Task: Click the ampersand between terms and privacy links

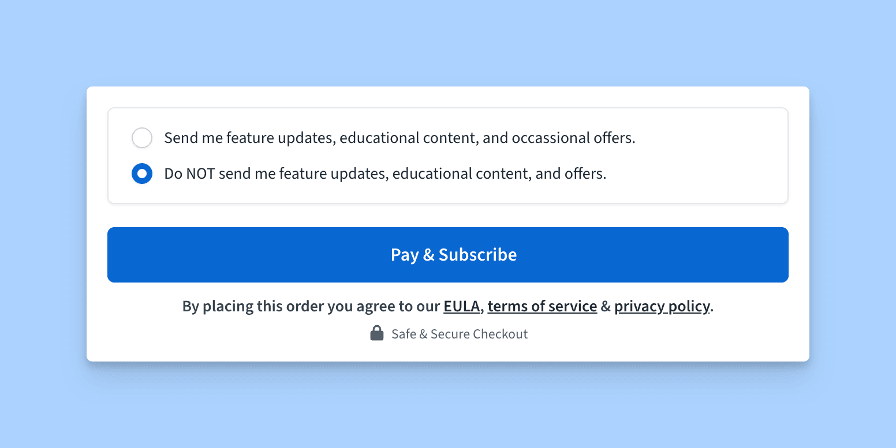Action: (x=606, y=306)
